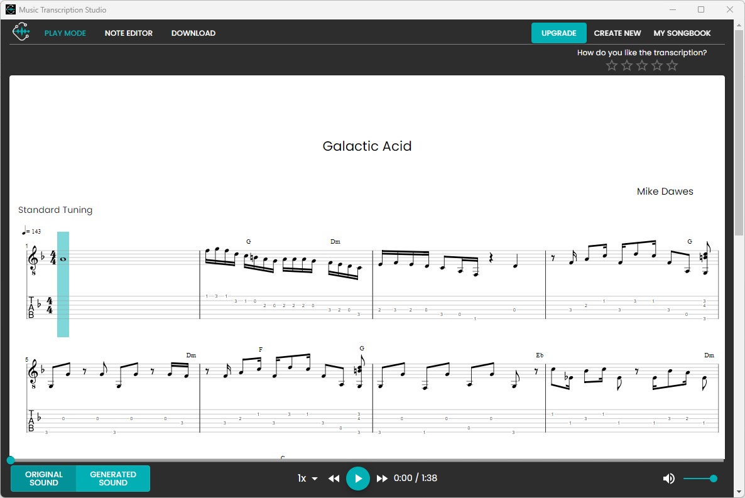Enable Generated Sound playback
The height and width of the screenshot is (498, 745).
pos(113,478)
